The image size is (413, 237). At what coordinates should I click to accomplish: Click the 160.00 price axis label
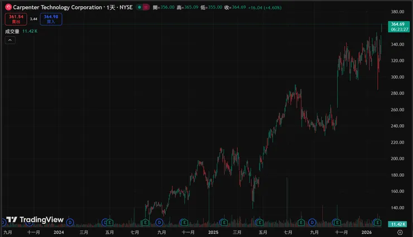(397, 191)
